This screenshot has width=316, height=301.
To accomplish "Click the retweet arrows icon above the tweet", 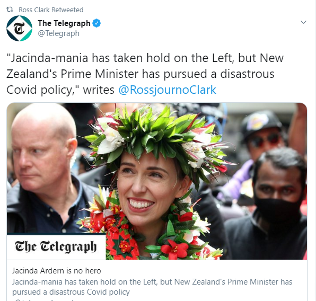I will 10,9.
